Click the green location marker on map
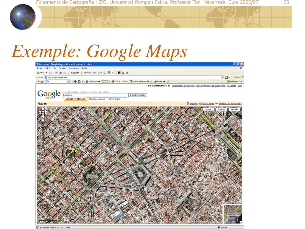Screen dimensions: 305x229 pyautogui.click(x=140, y=162)
